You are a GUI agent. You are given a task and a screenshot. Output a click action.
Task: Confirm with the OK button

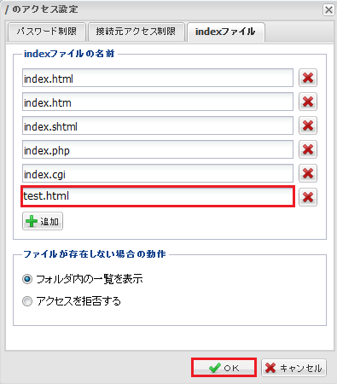tap(224, 368)
